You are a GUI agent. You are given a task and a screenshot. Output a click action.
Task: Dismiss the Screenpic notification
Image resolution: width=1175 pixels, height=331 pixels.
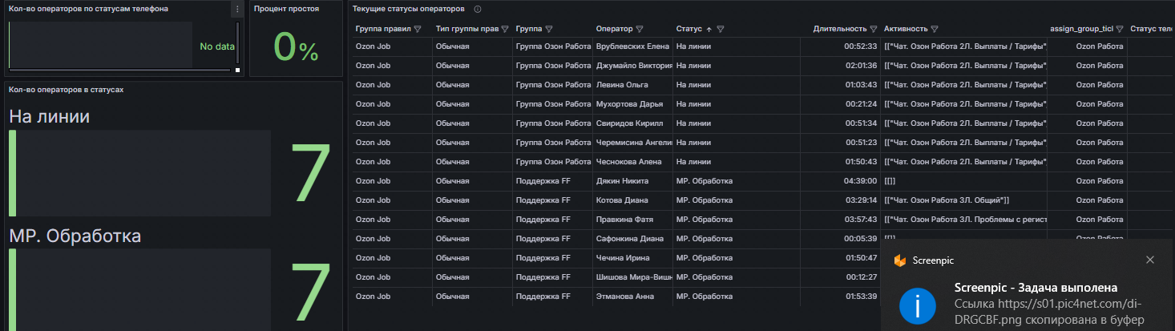[1150, 260]
